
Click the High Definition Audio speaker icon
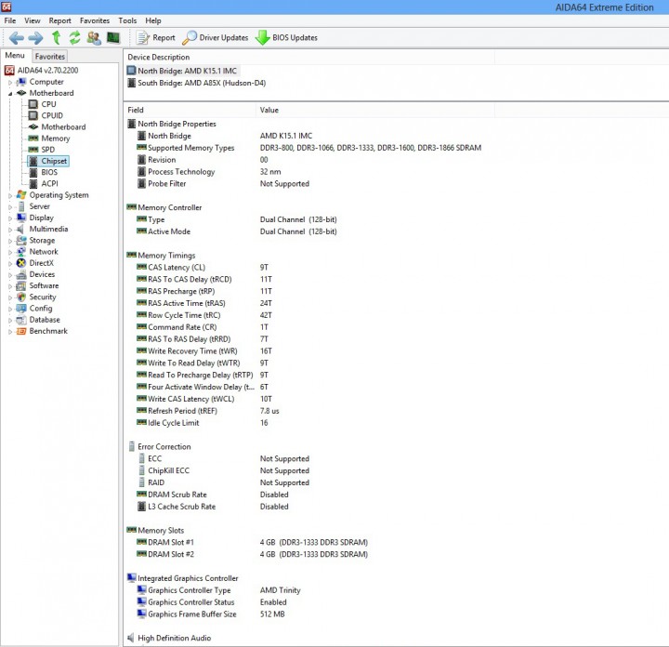(131, 638)
